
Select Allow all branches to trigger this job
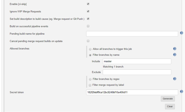coord(90,49)
